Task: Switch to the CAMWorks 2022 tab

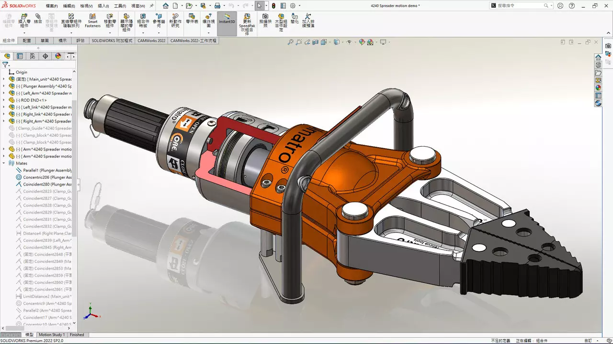Action: coord(151,41)
